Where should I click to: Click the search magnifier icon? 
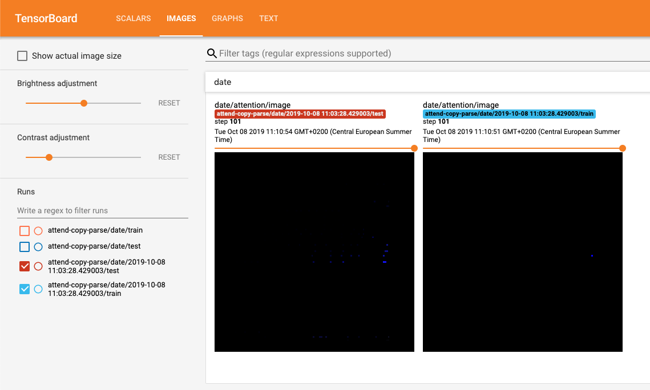(x=212, y=54)
